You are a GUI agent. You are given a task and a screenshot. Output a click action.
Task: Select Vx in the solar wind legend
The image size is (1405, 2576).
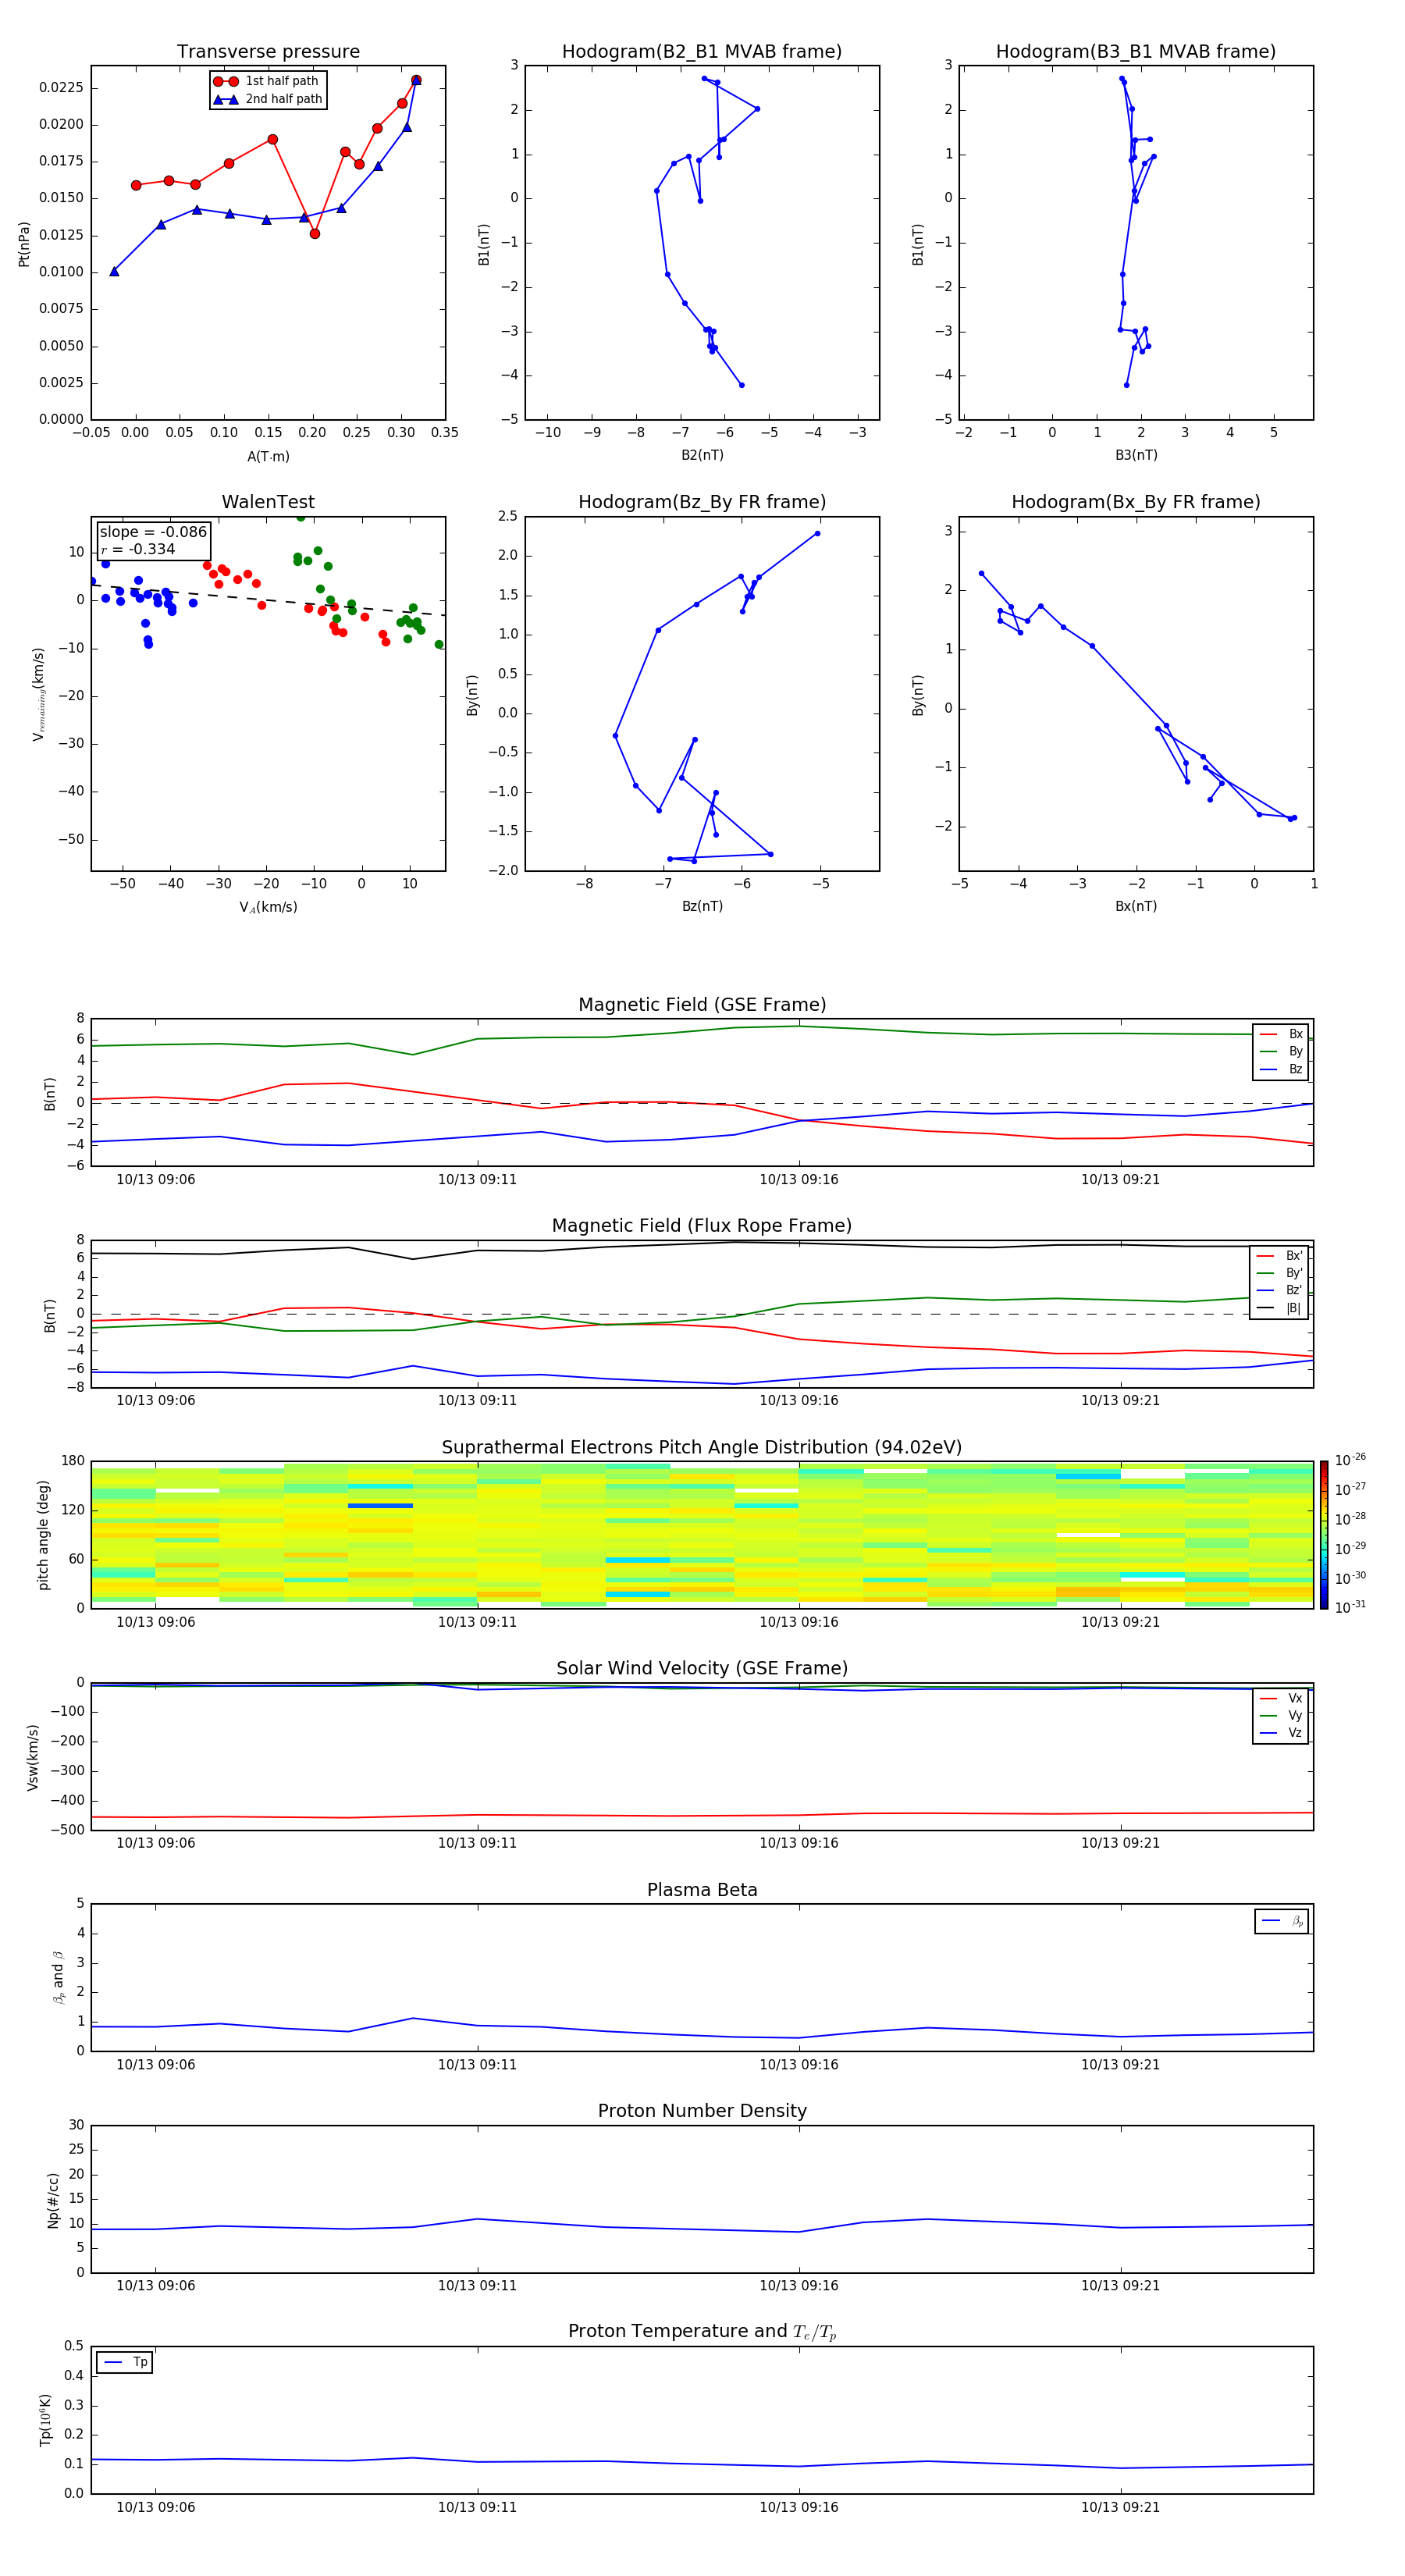click(x=1281, y=1698)
